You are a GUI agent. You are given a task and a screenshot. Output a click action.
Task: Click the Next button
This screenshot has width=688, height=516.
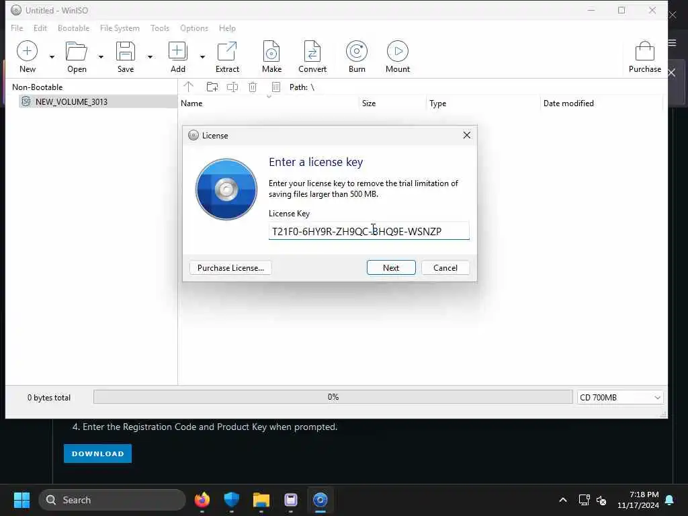pyautogui.click(x=391, y=267)
